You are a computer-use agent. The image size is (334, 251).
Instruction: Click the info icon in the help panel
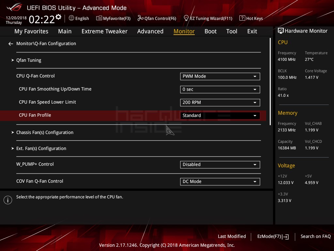click(x=8, y=200)
